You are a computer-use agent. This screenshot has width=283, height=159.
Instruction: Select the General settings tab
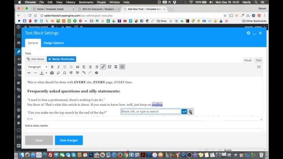(33, 43)
